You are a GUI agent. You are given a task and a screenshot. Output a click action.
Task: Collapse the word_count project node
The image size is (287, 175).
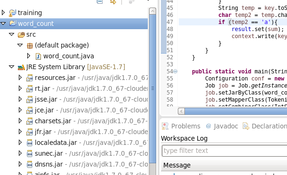[x=3, y=24]
